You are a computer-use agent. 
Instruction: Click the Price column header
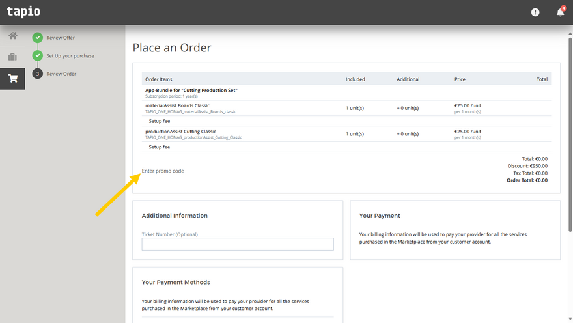pyautogui.click(x=460, y=79)
